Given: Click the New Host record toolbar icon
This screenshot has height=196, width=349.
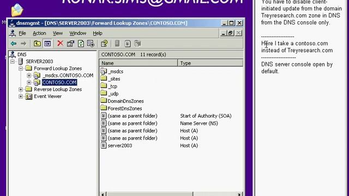Looking at the screenshot, I should (x=117, y=44).
